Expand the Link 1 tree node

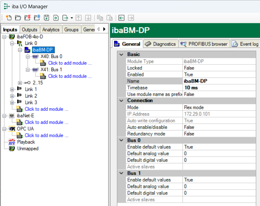[x=12, y=89]
